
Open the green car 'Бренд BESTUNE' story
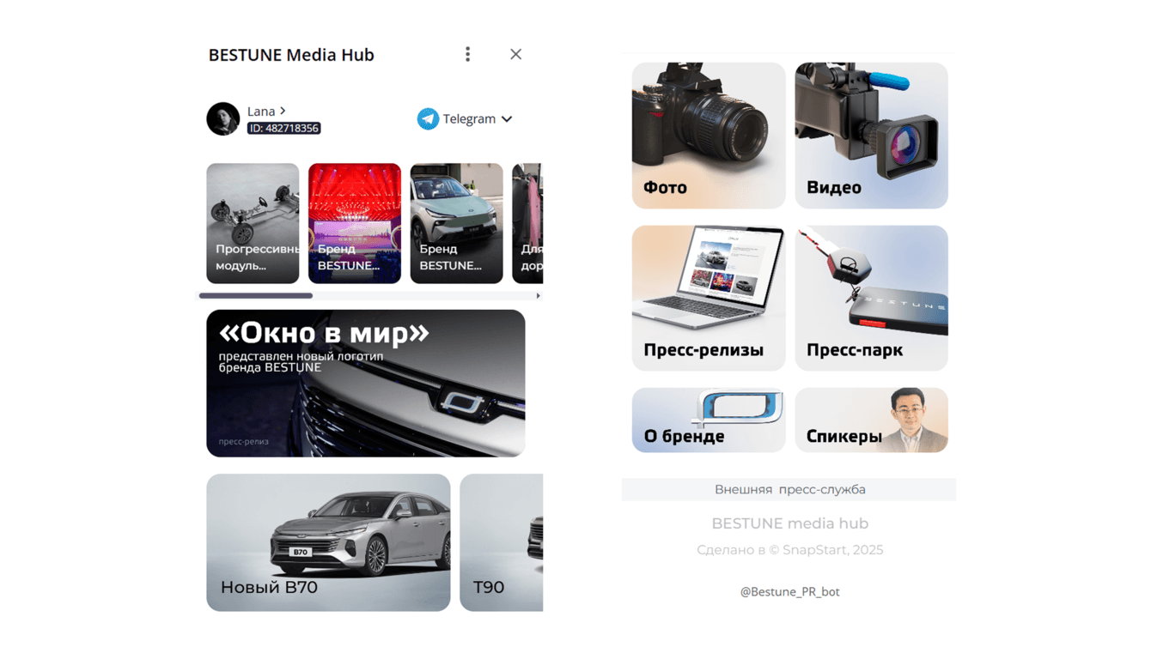click(x=456, y=223)
